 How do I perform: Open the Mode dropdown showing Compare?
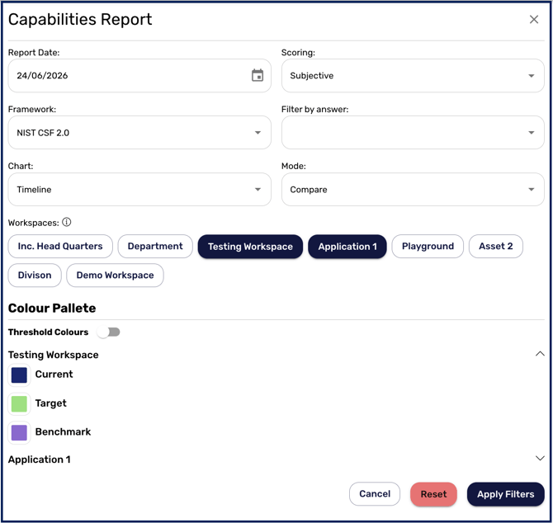[x=413, y=189]
